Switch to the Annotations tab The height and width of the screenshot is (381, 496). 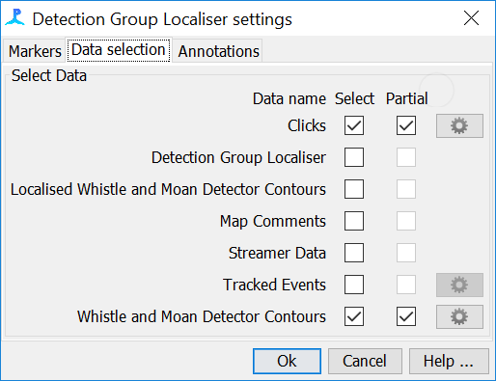click(218, 51)
